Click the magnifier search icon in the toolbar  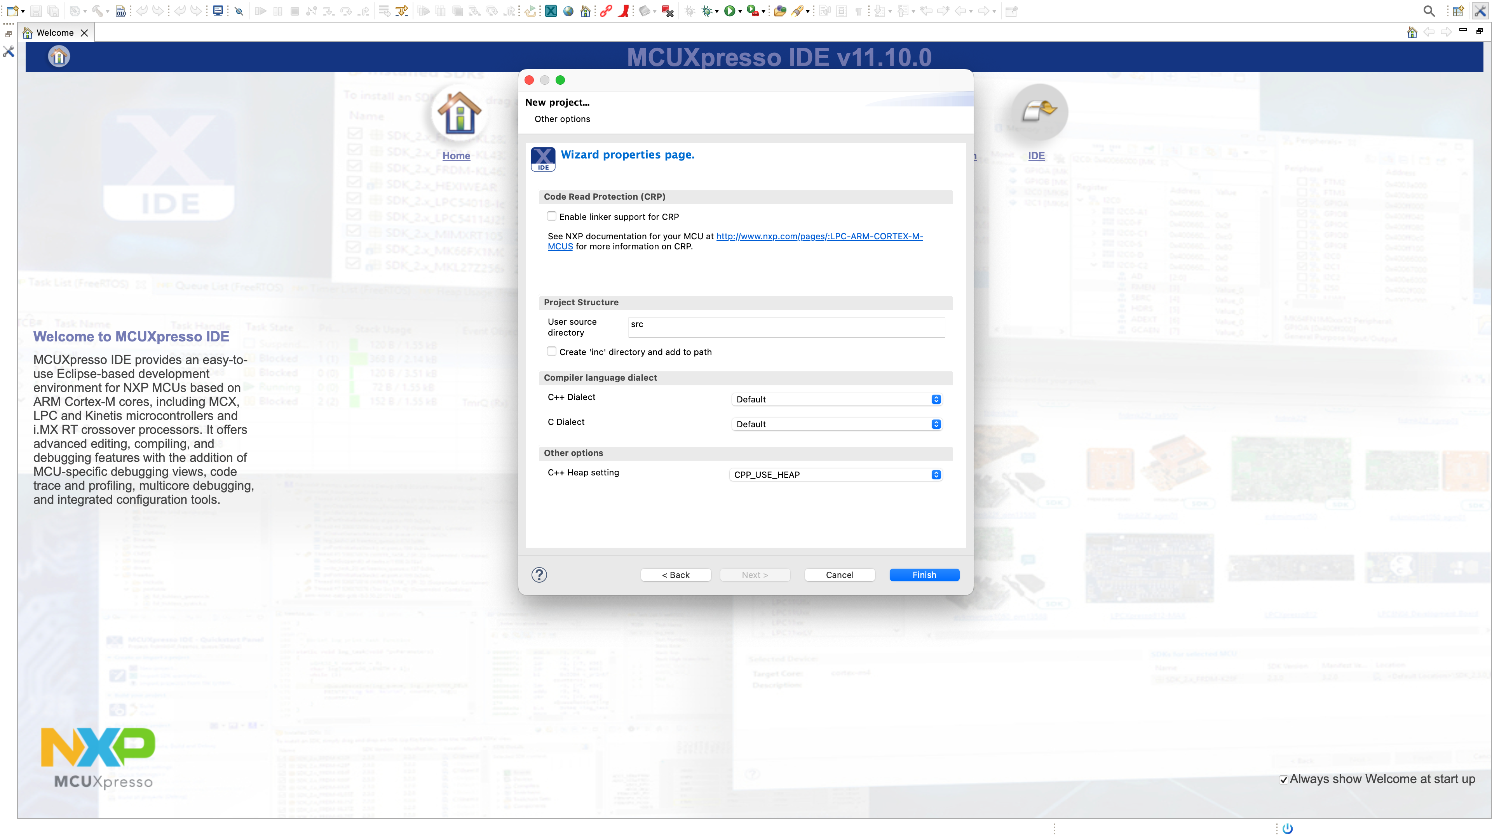(x=1429, y=11)
